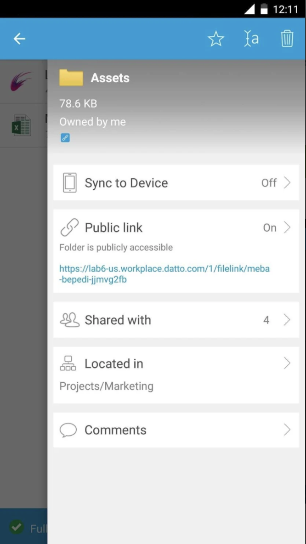Tap the back arrow

19,39
